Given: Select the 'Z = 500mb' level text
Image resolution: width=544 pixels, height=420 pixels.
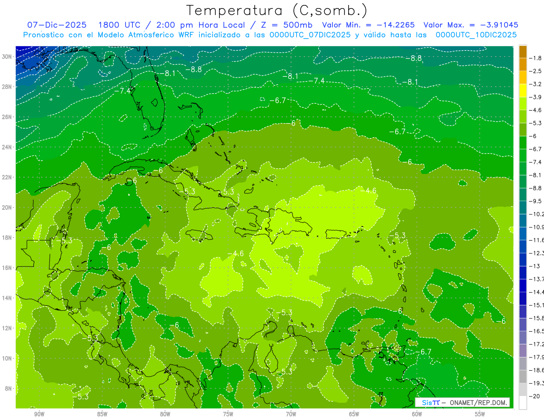Looking at the screenshot, I should point(285,25).
